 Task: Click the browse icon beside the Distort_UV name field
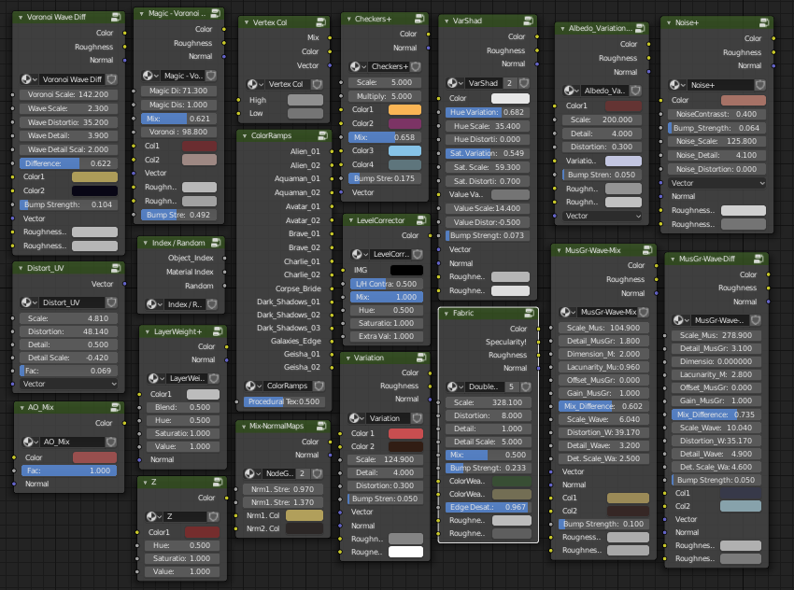coord(27,302)
